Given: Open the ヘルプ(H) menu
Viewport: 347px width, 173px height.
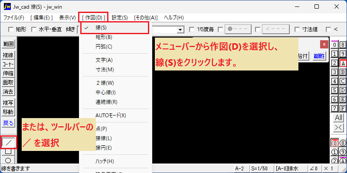Looking at the screenshot, I should click(x=174, y=18).
